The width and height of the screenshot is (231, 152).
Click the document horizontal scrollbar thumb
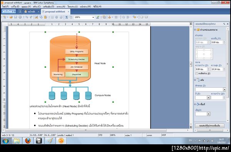point(86,130)
